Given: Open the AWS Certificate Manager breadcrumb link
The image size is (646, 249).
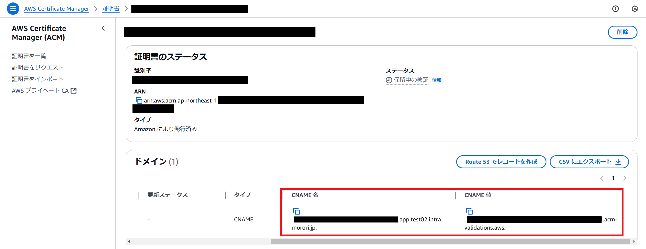Looking at the screenshot, I should (57, 8).
